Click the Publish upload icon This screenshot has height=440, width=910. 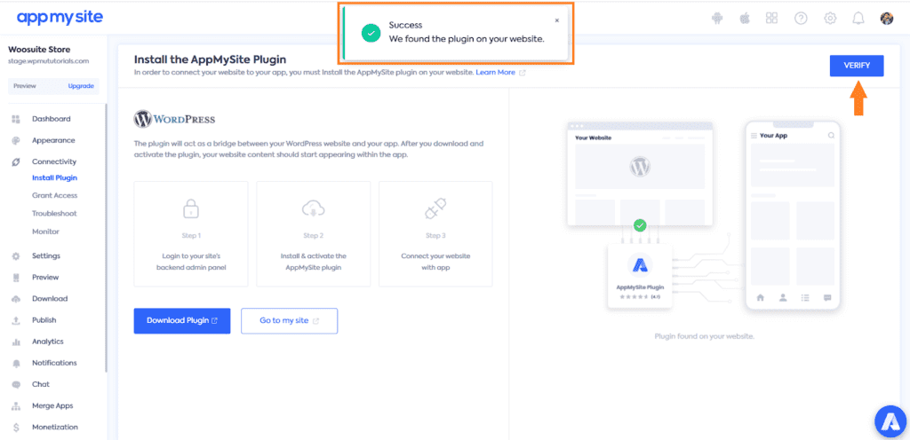tap(16, 320)
